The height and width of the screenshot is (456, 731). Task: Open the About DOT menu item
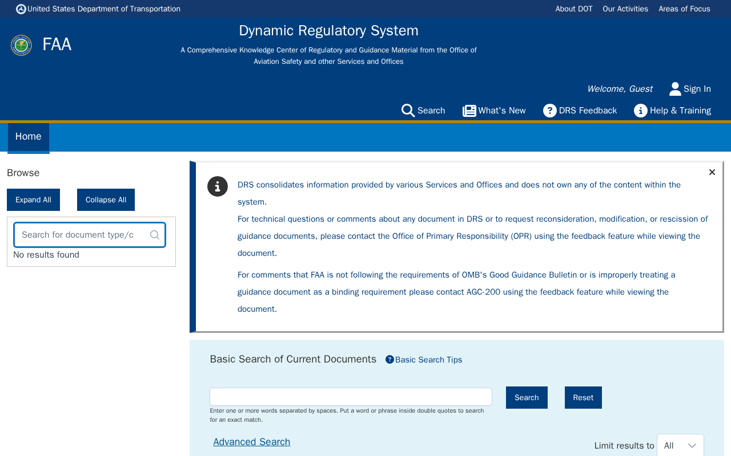(x=574, y=9)
